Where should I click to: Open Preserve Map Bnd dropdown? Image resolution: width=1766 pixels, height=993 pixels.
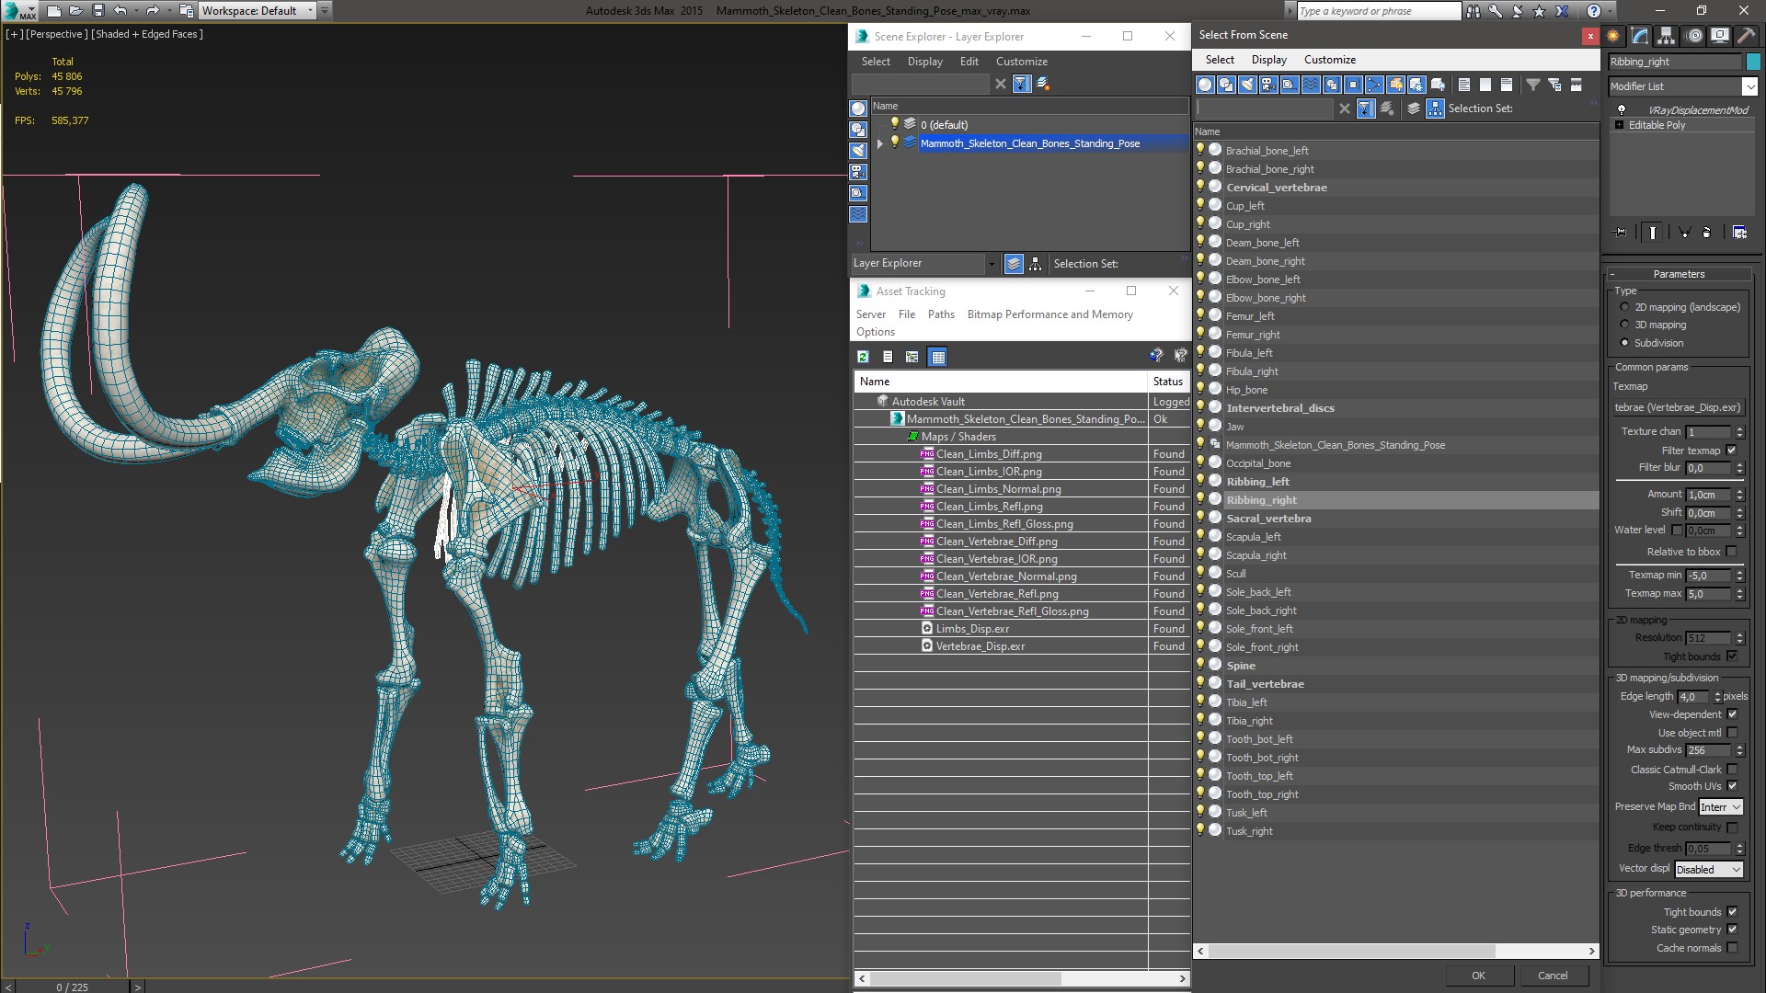[1721, 807]
